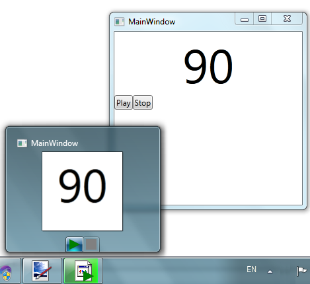Click the small app icon in the thumbnail preview header
This screenshot has height=284, width=310.
click(22, 143)
